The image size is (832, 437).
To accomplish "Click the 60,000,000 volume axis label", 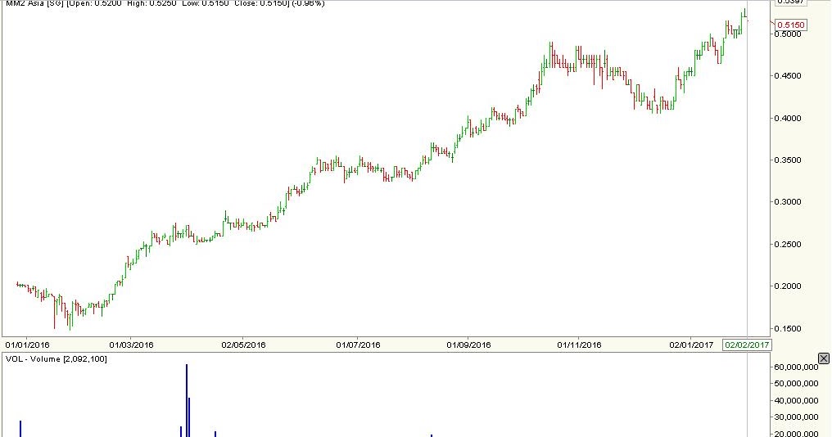I will click(796, 367).
